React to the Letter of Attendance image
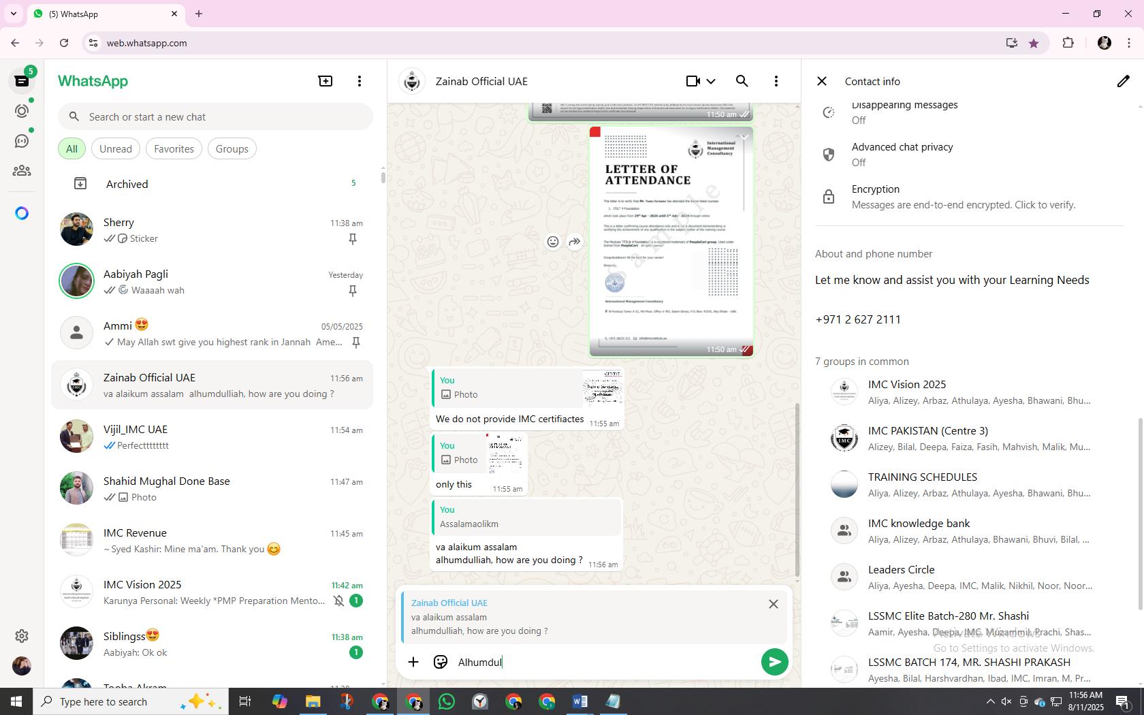The height and width of the screenshot is (715, 1144). (553, 242)
